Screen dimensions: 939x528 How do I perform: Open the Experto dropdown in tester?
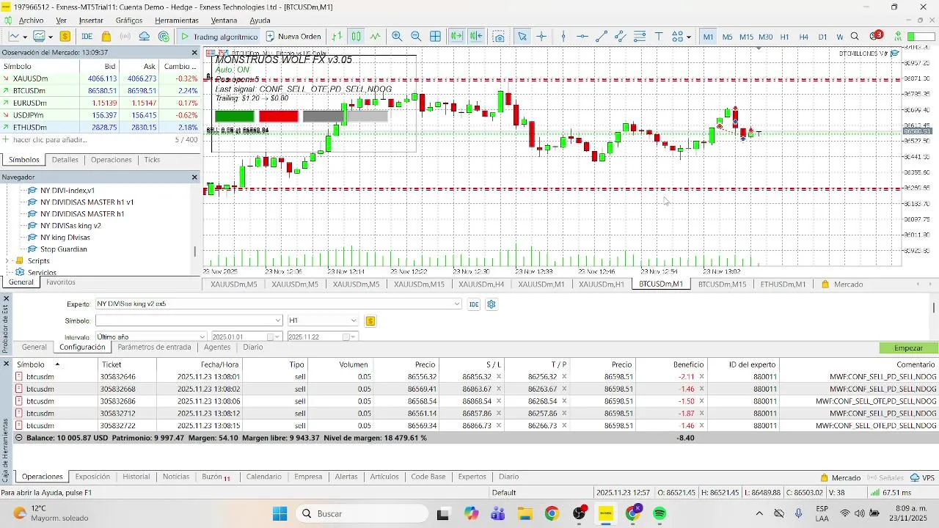click(x=457, y=304)
